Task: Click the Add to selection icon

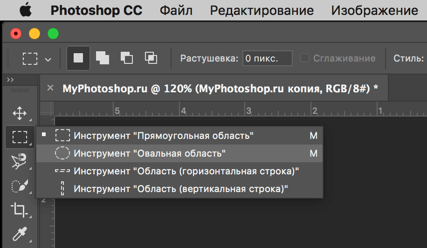Action: 103,58
